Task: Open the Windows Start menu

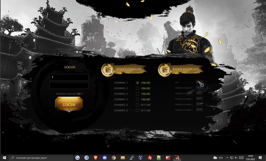Action: [4, 158]
